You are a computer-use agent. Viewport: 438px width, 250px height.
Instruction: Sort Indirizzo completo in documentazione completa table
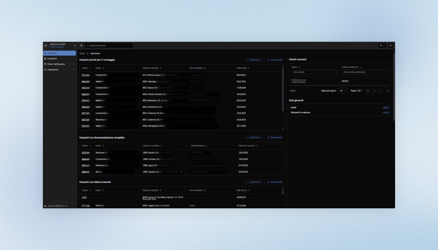[x=152, y=146]
